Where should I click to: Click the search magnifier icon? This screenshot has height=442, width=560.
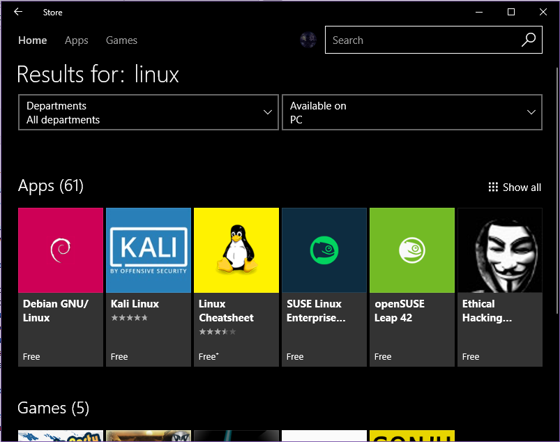[528, 40]
